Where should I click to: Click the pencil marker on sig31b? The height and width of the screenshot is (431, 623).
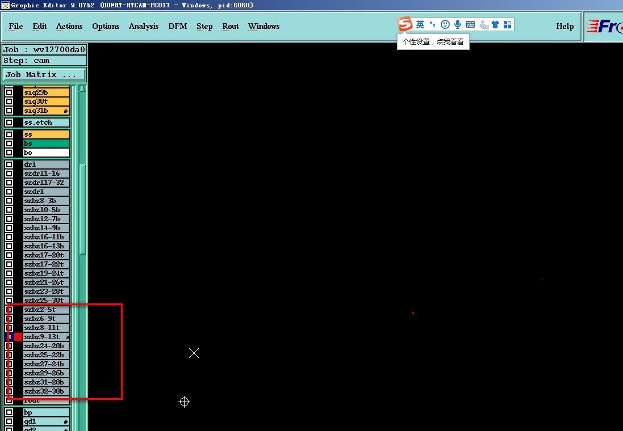(x=66, y=111)
